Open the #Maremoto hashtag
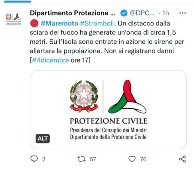This screenshot has width=194, height=169. click(59, 23)
